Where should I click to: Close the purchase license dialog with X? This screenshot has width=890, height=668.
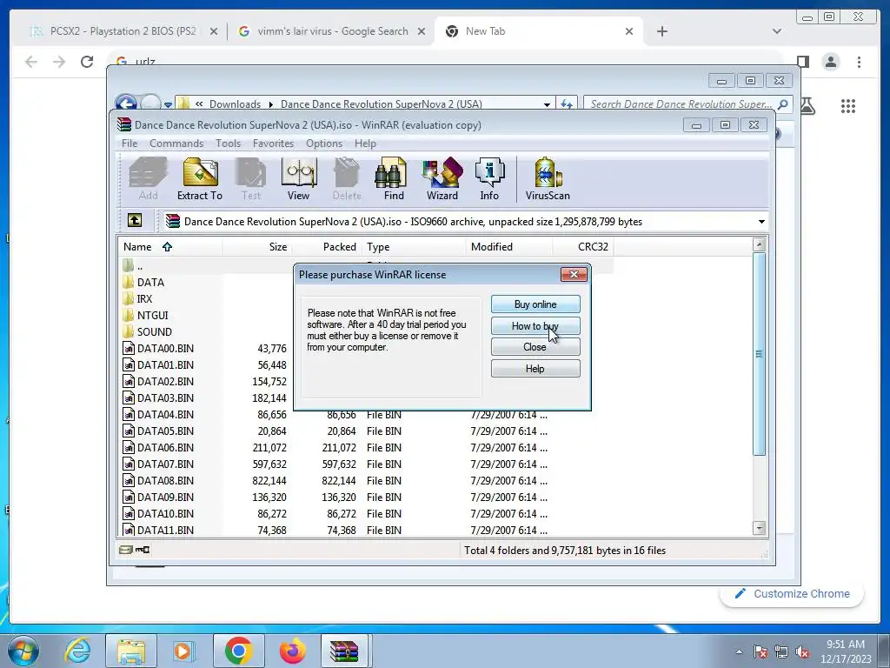(574, 274)
